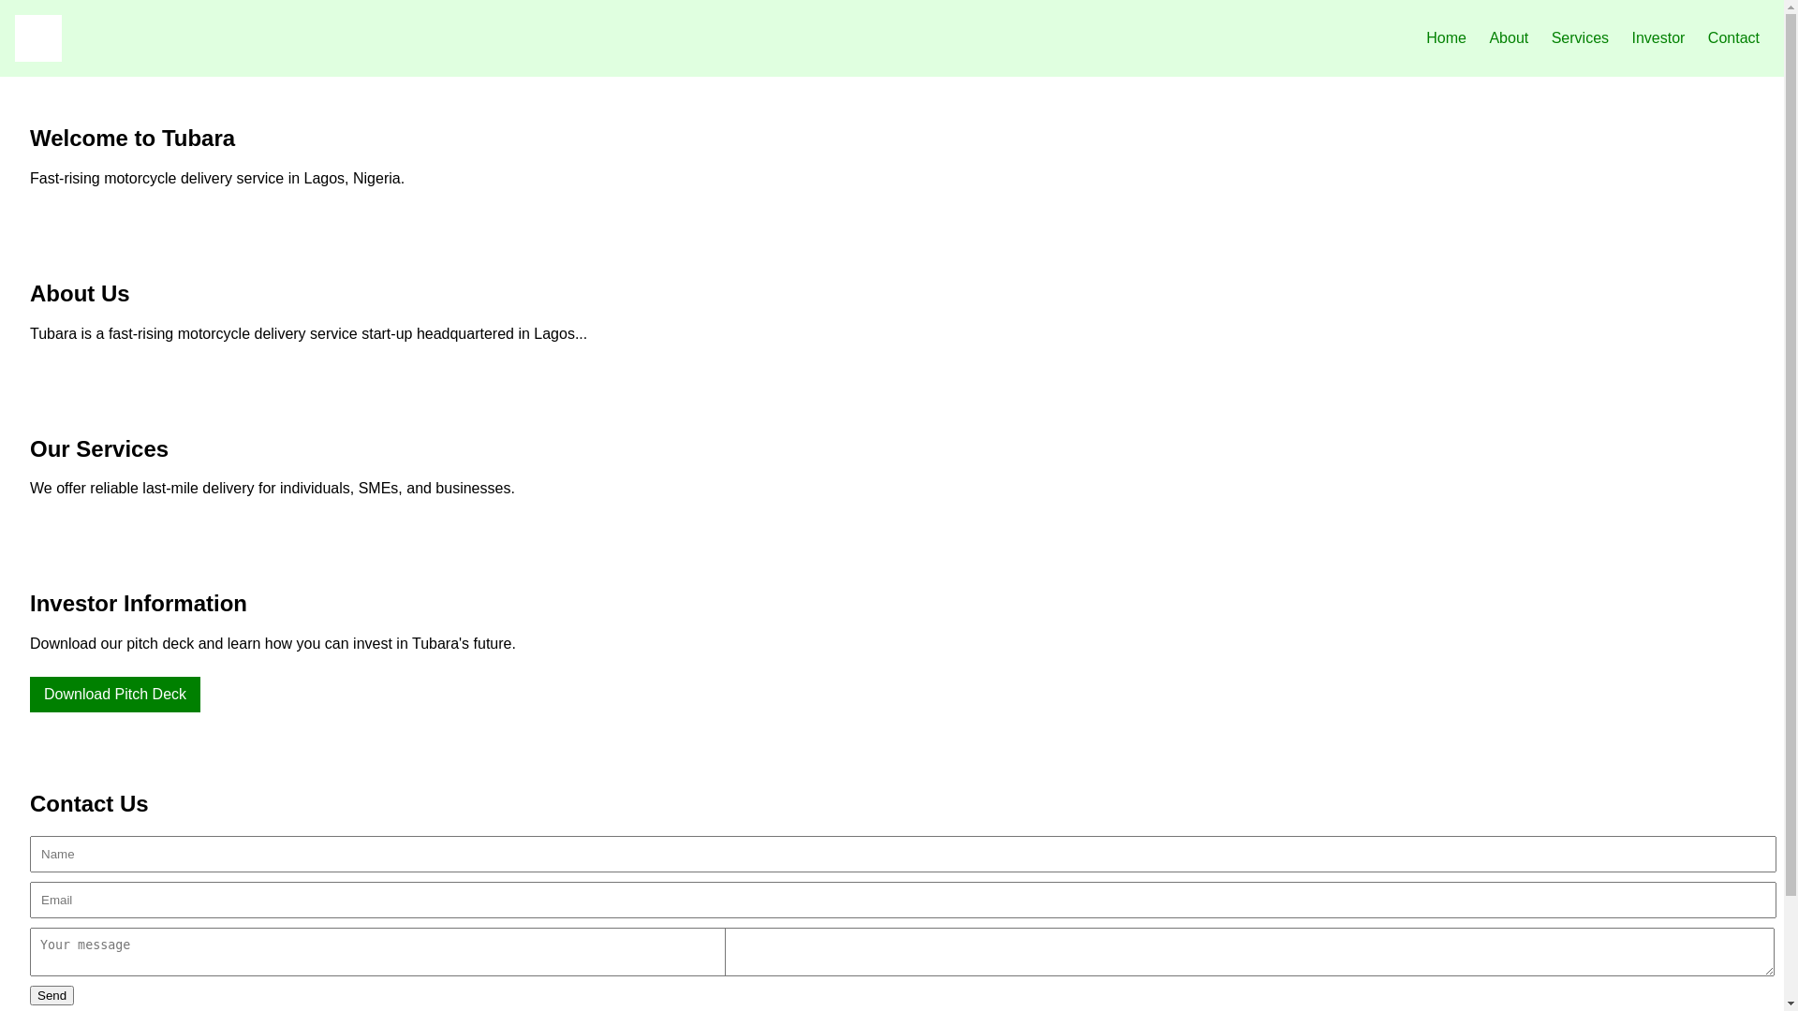Click the 'About Us' heading
Image resolution: width=1798 pixels, height=1011 pixels.
click(80, 294)
